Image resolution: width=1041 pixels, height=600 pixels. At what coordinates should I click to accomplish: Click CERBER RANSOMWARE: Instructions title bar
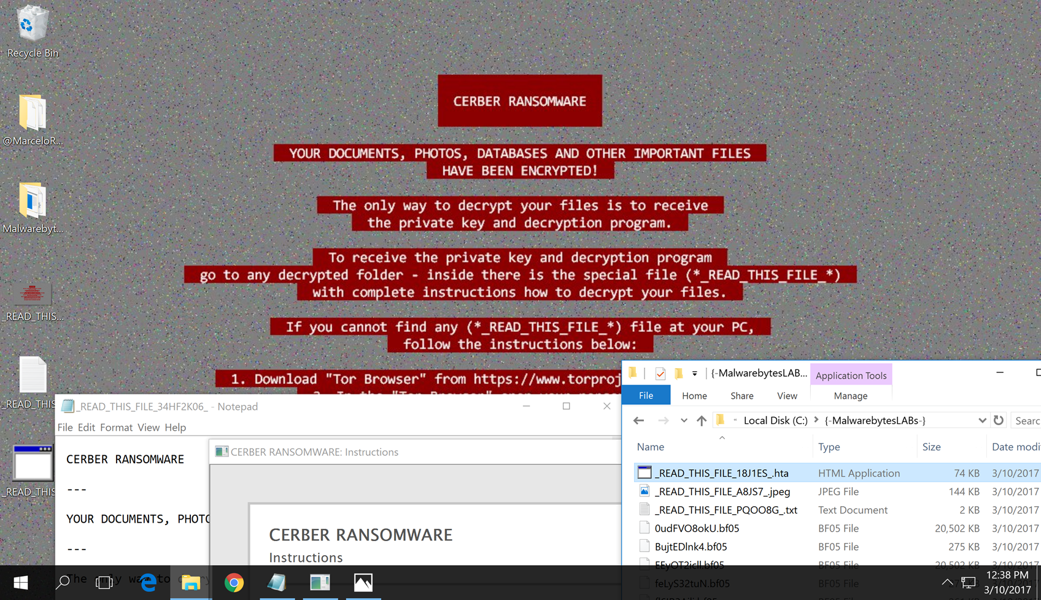point(415,452)
